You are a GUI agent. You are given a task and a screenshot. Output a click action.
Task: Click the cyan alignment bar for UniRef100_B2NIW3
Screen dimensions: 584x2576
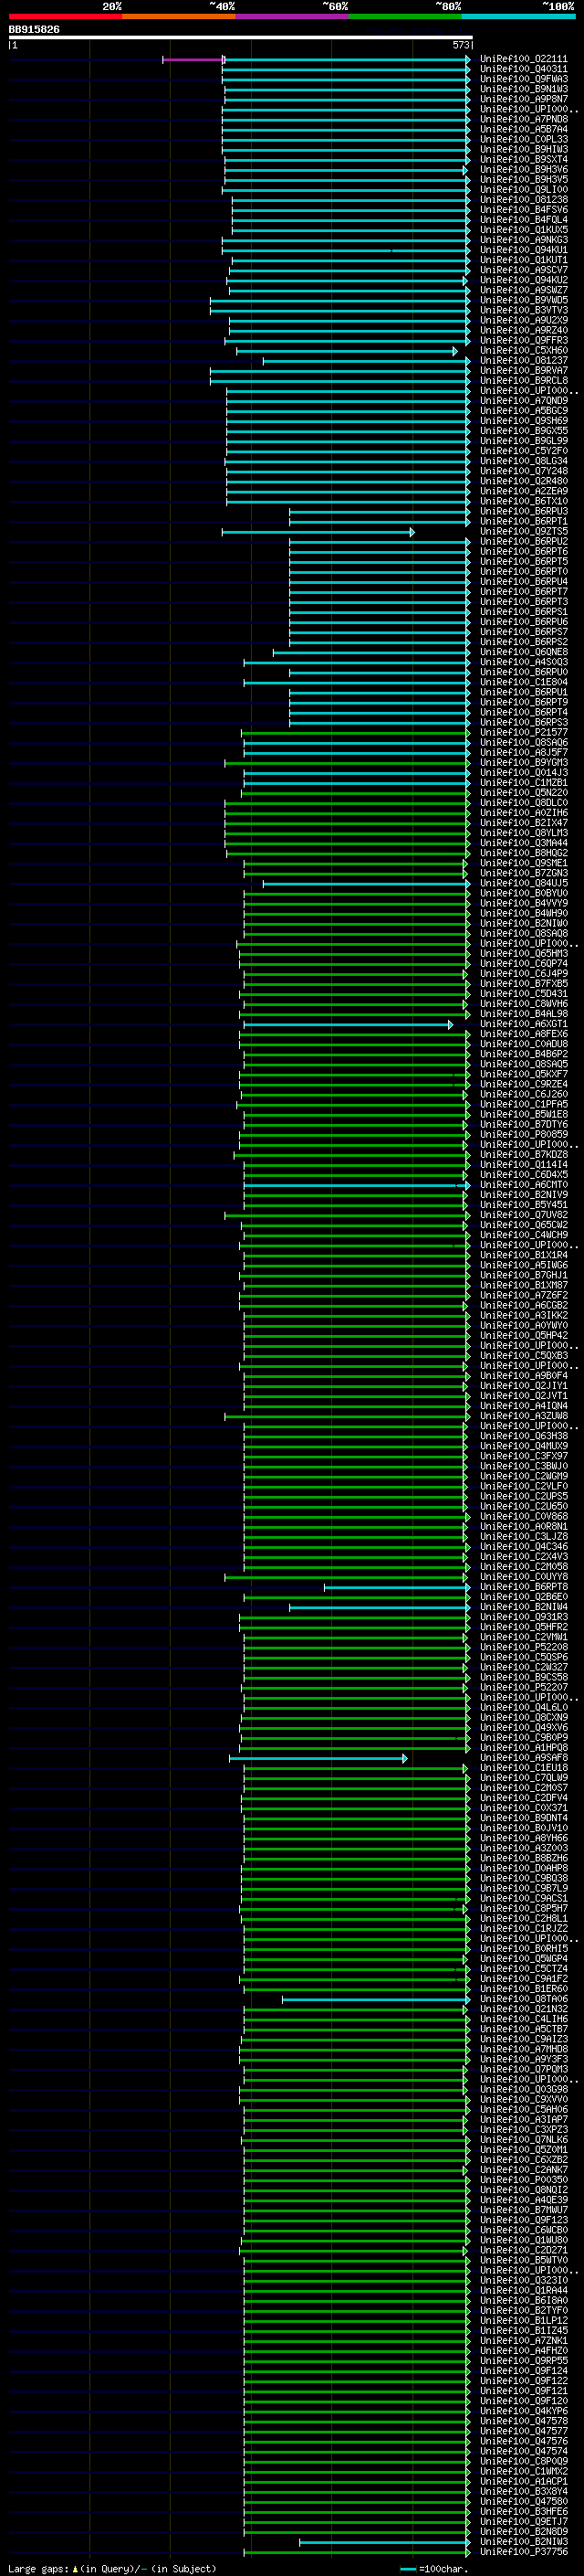(385, 2542)
